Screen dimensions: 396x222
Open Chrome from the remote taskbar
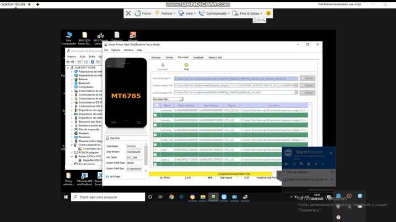tap(171, 197)
